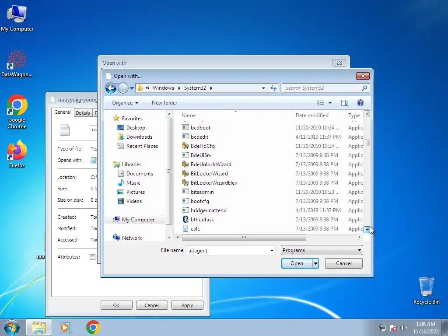
Task: Open the recent pages dropdown arrow
Action: click(x=132, y=88)
